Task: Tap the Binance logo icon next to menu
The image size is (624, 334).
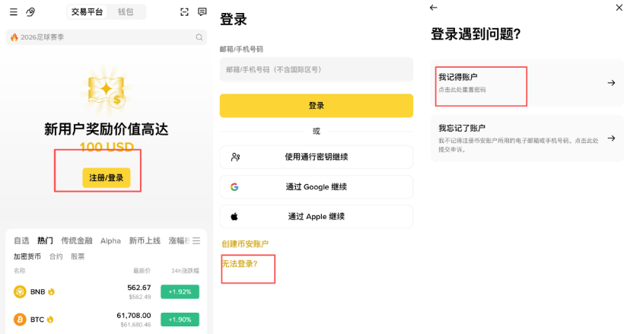Action: click(x=30, y=12)
